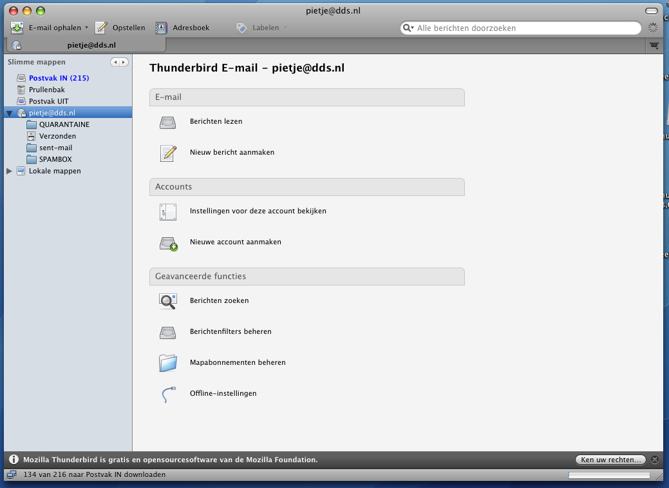The image size is (669, 488).
Task: Click the window resize grip in the status bar corner
Action: [659, 476]
